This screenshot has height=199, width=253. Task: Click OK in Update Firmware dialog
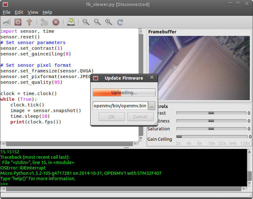[x=112, y=117]
